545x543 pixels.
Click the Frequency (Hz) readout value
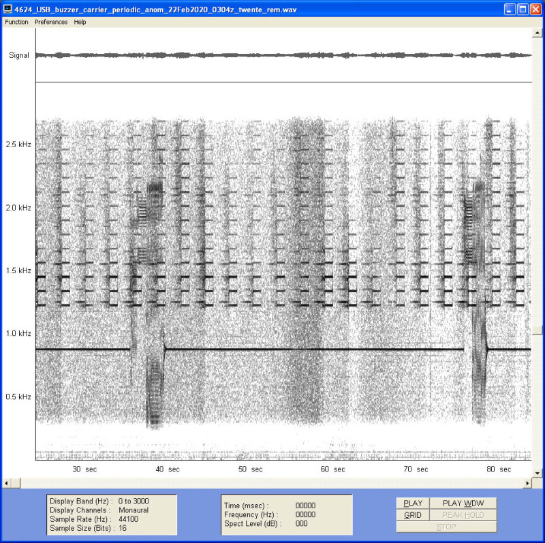[305, 514]
